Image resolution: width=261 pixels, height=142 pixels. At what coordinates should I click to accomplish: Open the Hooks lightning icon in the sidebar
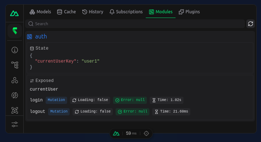click(x=15, y=95)
